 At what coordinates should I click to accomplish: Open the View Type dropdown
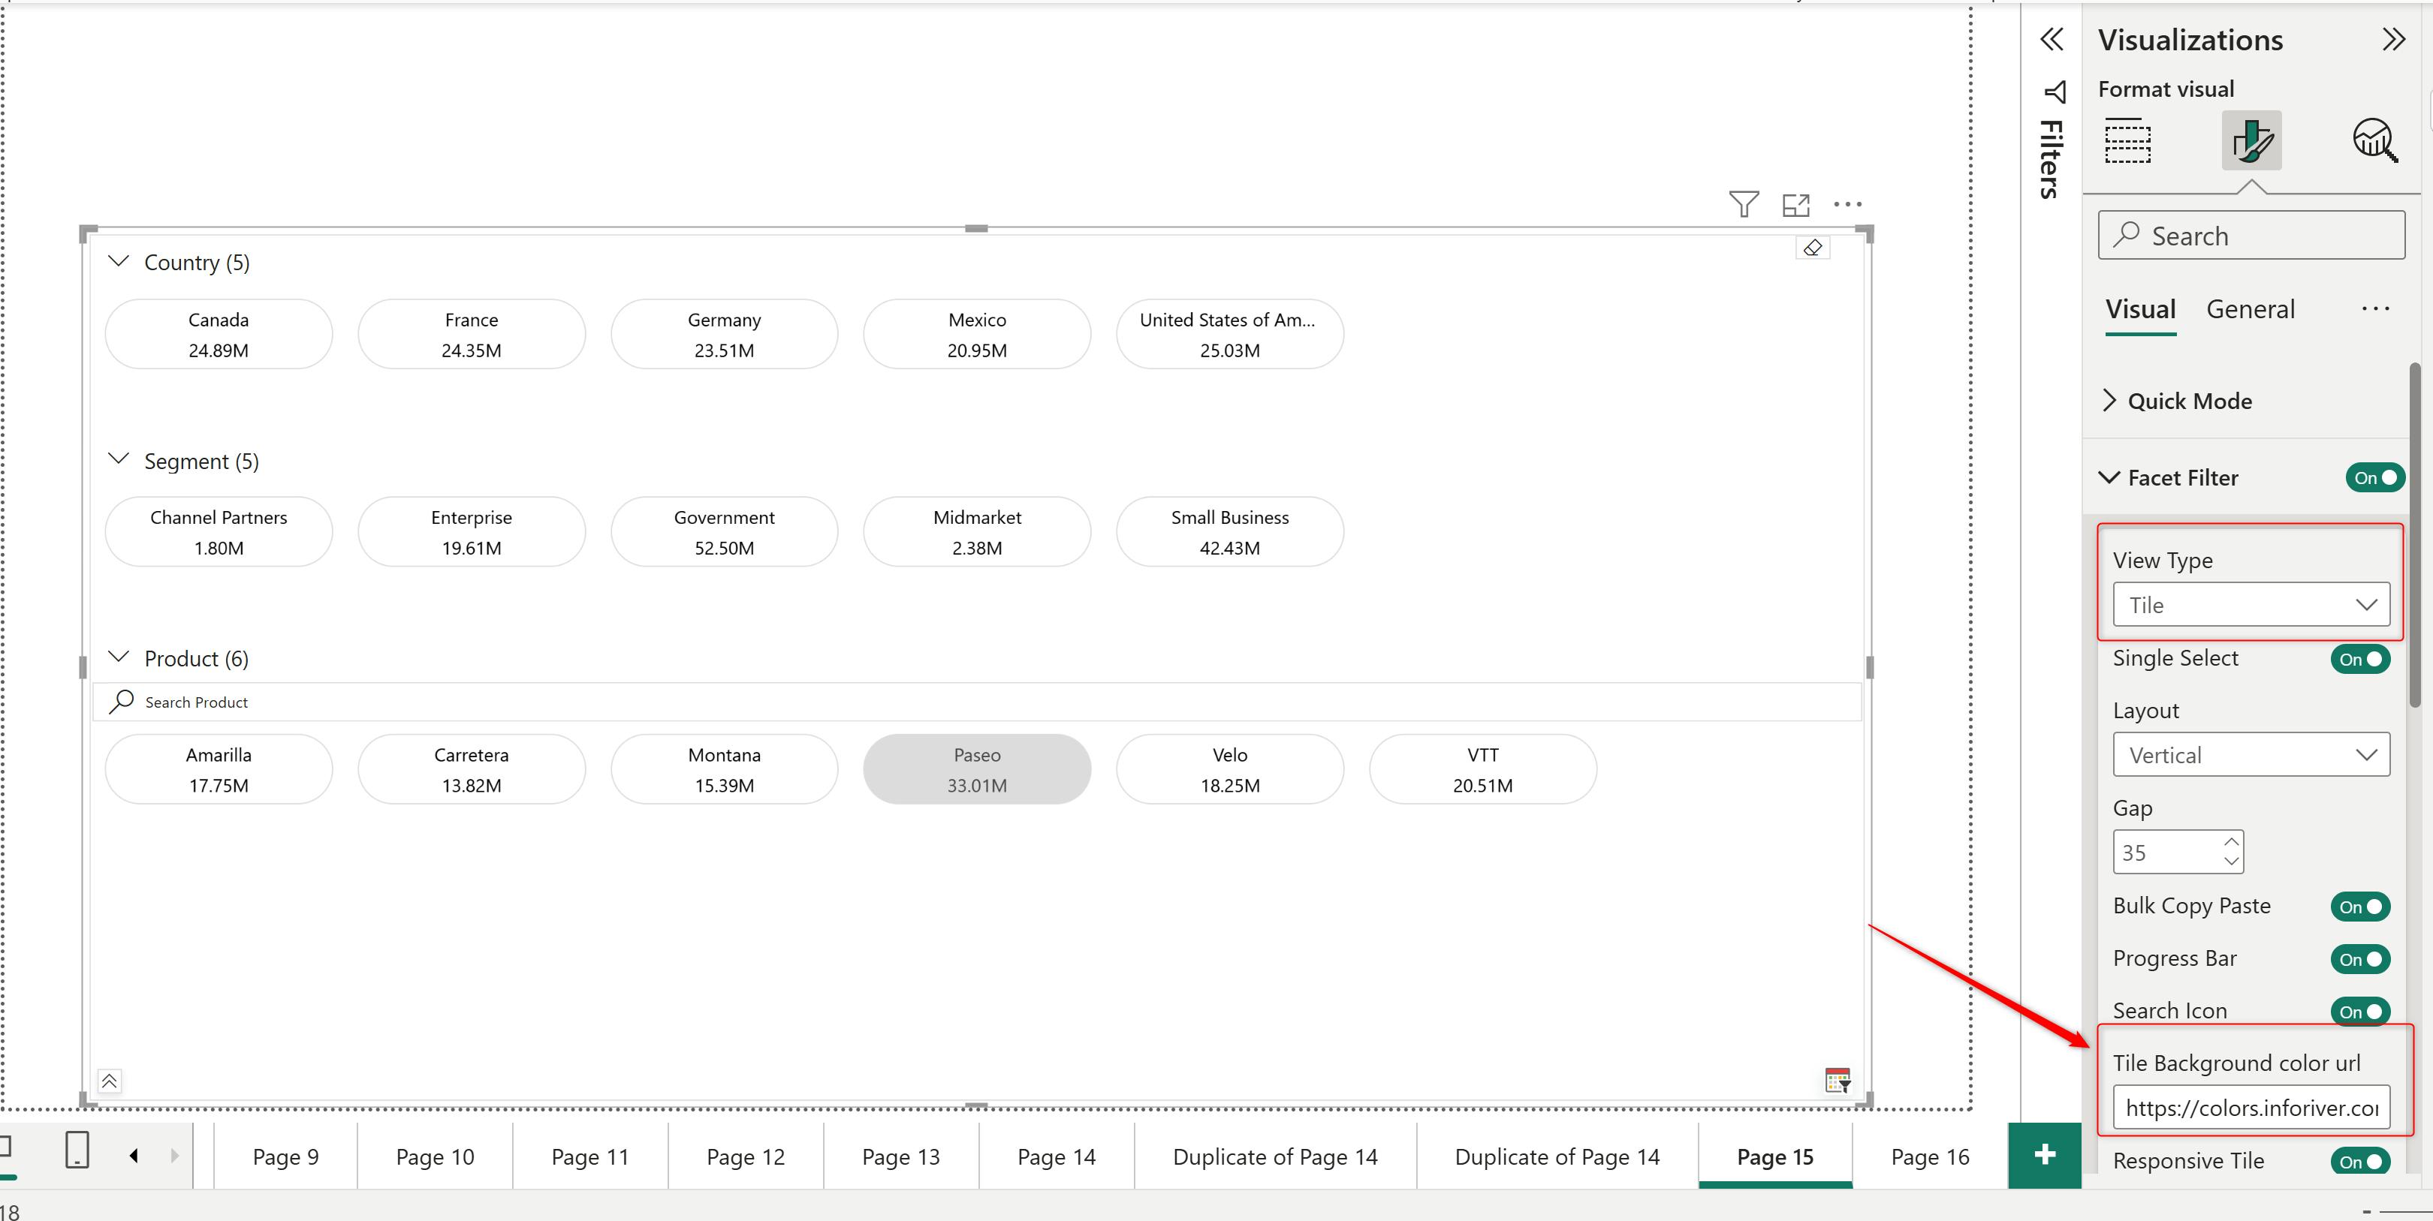point(2252,605)
